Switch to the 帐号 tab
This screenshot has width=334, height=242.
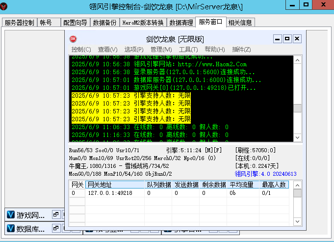click(49, 23)
